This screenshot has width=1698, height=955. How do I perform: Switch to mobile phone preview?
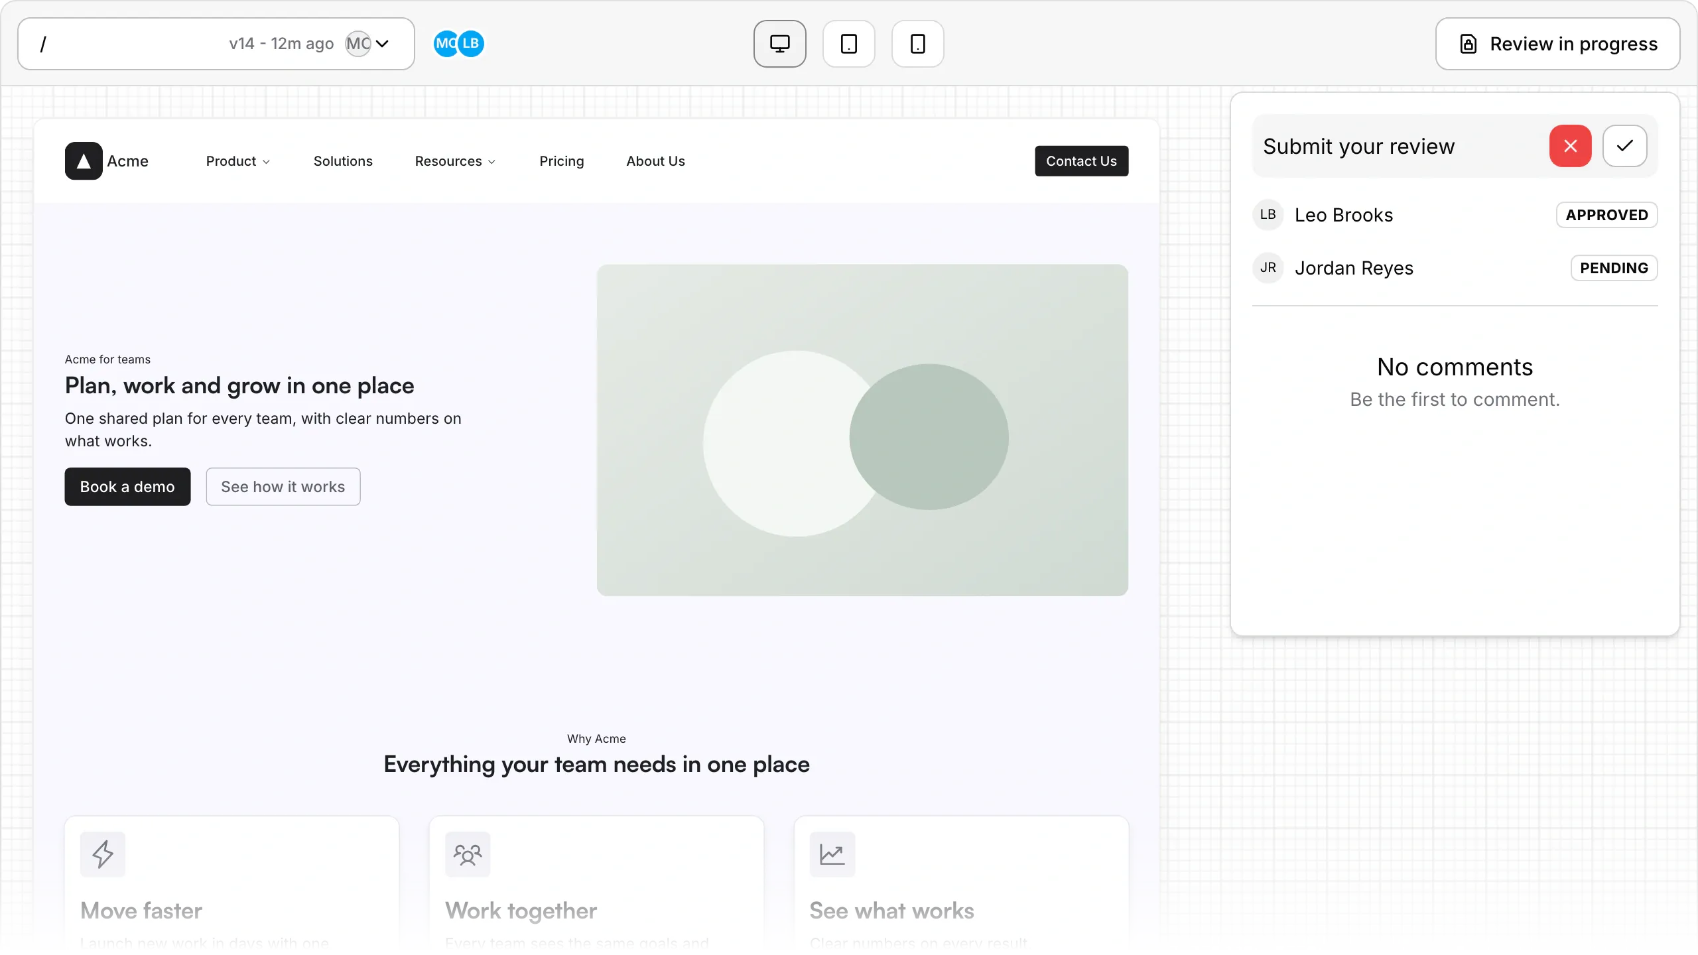tap(917, 44)
